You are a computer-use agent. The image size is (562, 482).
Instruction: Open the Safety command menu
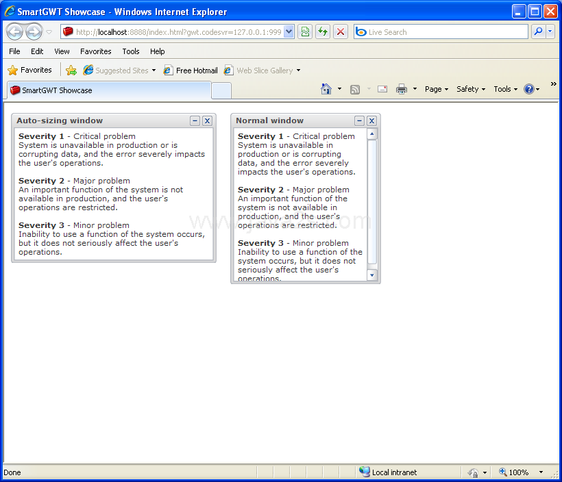tap(471, 89)
